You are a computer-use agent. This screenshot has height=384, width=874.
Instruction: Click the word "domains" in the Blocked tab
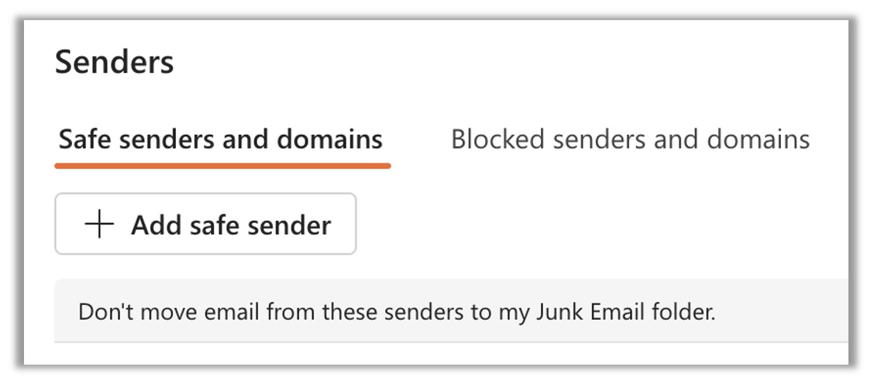click(x=755, y=139)
